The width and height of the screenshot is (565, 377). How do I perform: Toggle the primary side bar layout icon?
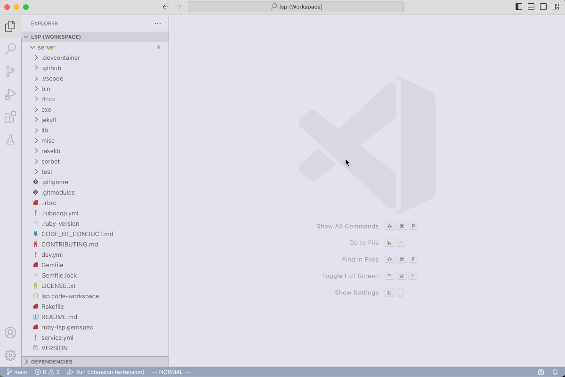coord(519,7)
